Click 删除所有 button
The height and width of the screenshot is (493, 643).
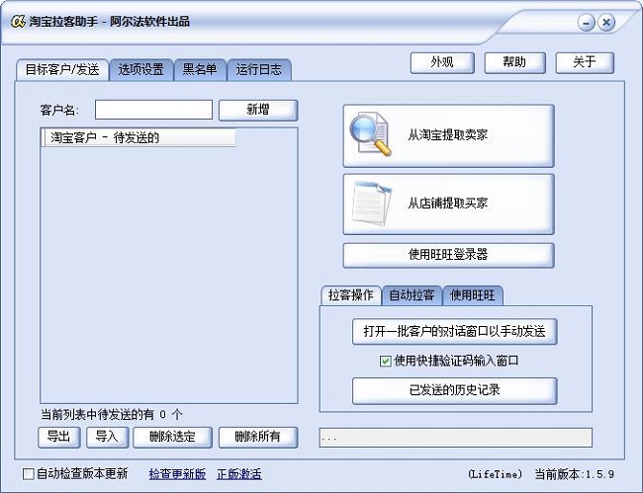pos(258,437)
